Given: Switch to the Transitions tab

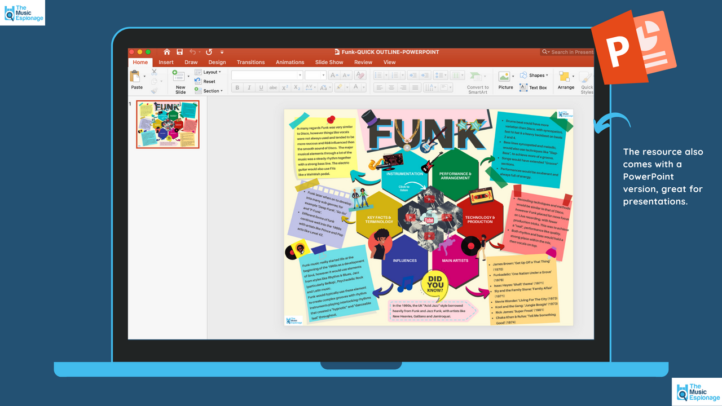Looking at the screenshot, I should tap(250, 62).
